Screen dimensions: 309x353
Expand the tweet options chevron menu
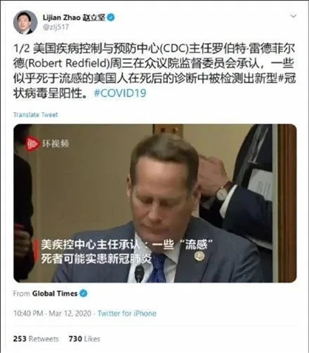pyautogui.click(x=293, y=16)
